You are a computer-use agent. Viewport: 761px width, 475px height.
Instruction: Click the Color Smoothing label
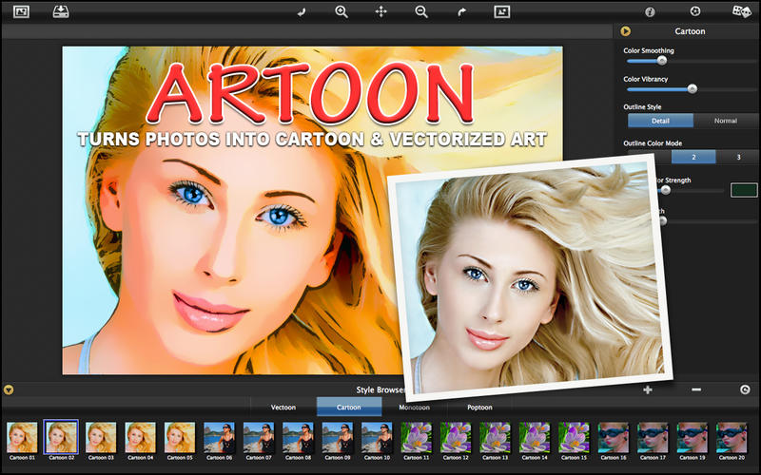(649, 50)
